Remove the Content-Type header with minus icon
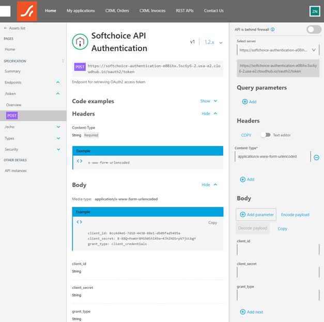The image size is (324, 322). point(316,157)
